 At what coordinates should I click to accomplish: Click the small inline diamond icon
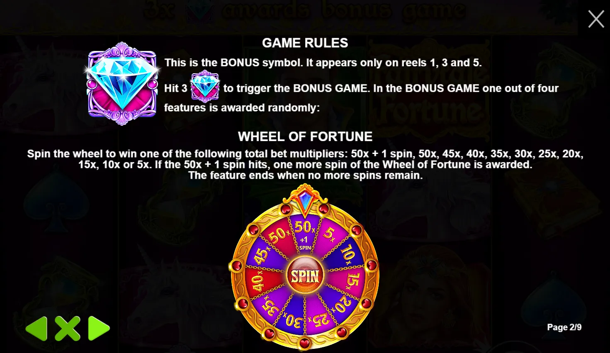pos(205,86)
